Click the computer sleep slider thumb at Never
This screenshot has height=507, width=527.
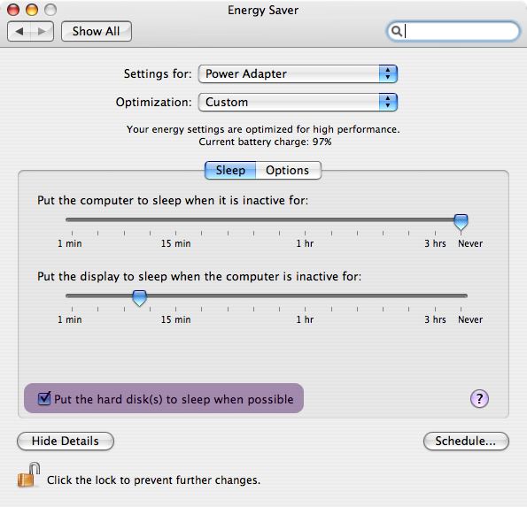click(x=461, y=221)
